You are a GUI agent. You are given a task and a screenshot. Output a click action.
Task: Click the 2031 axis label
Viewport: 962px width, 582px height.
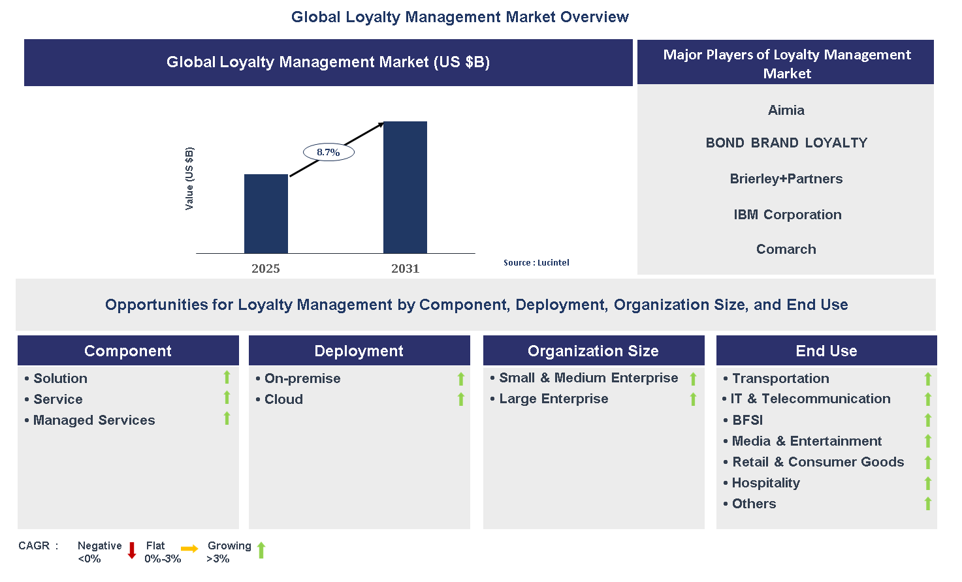click(405, 269)
